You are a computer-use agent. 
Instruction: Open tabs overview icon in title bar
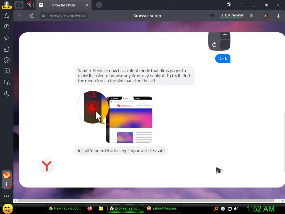[x=229, y=5]
